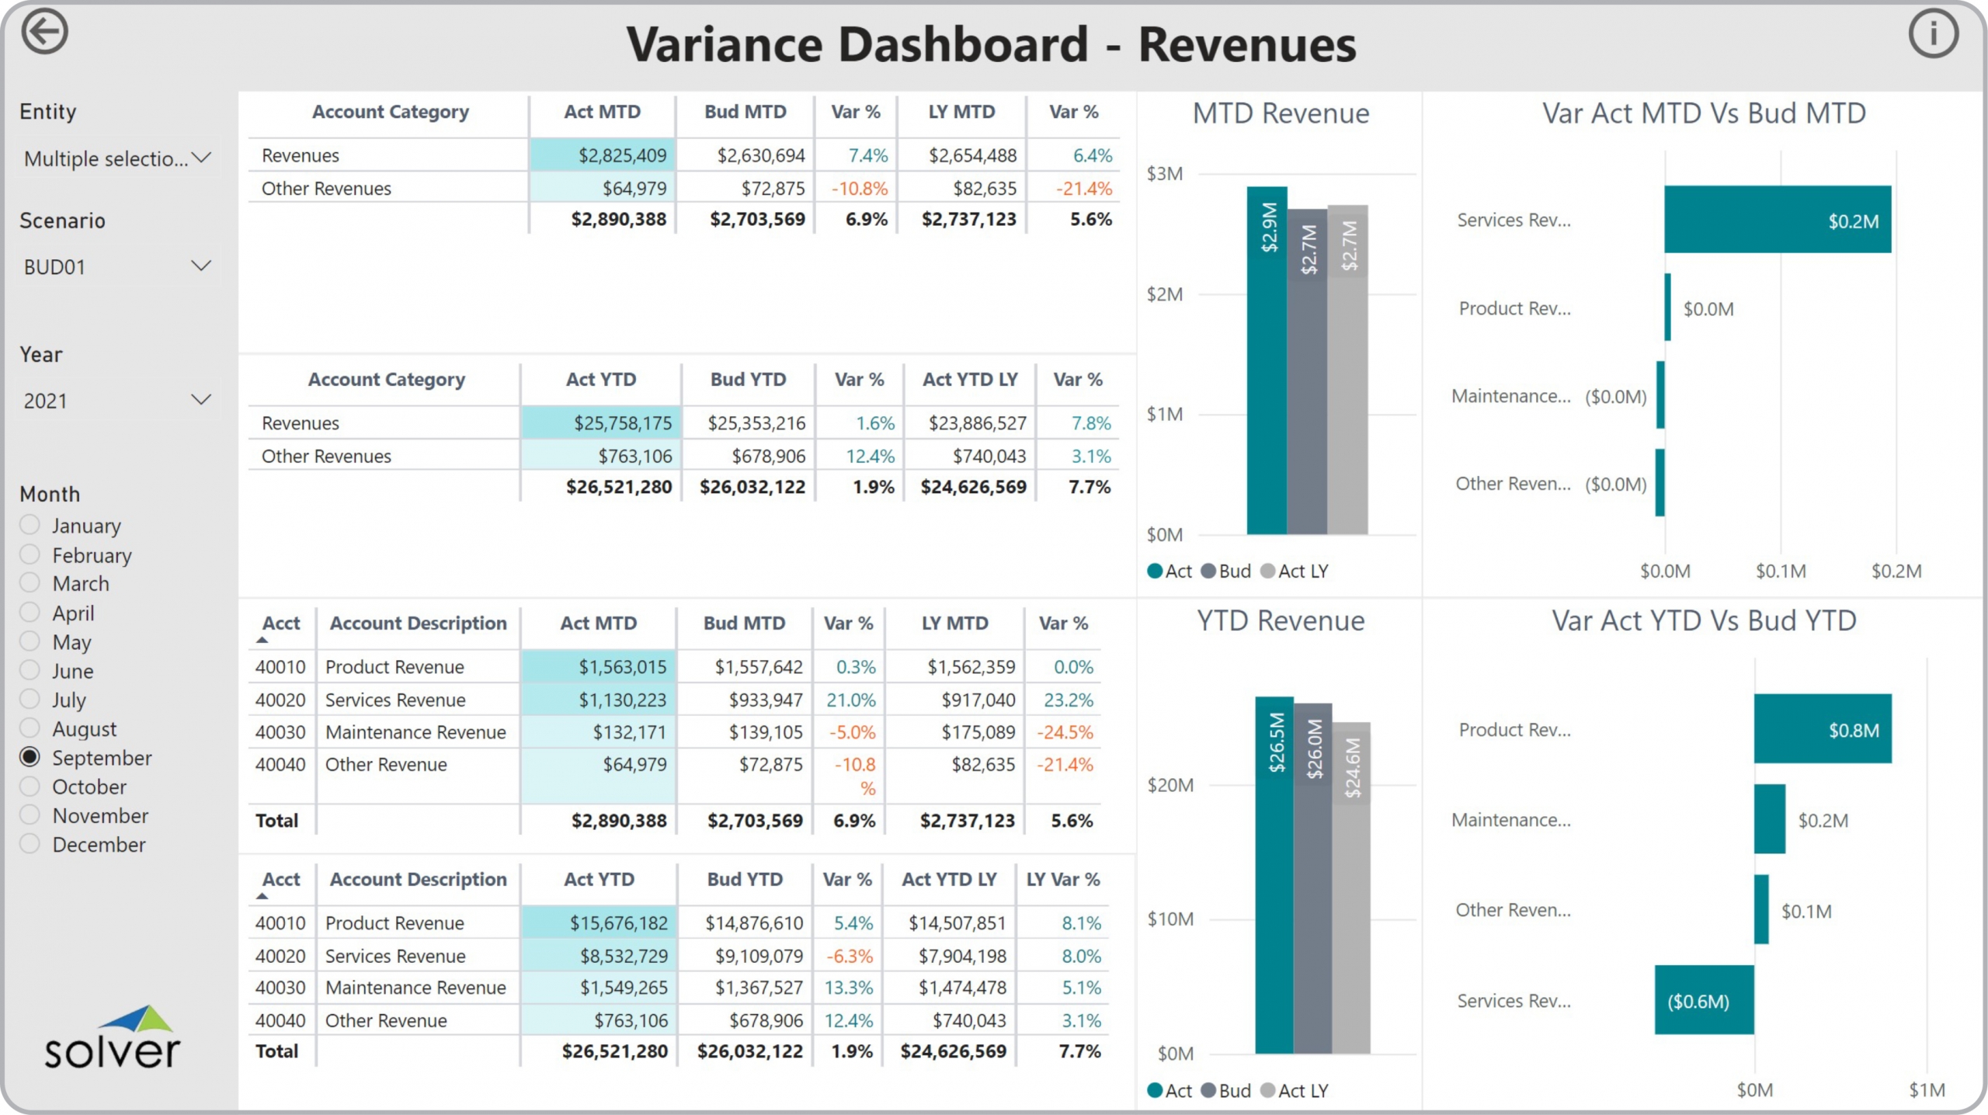Click the Services Rev bar in MTD variance chart
1988x1115 pixels.
1777,220
